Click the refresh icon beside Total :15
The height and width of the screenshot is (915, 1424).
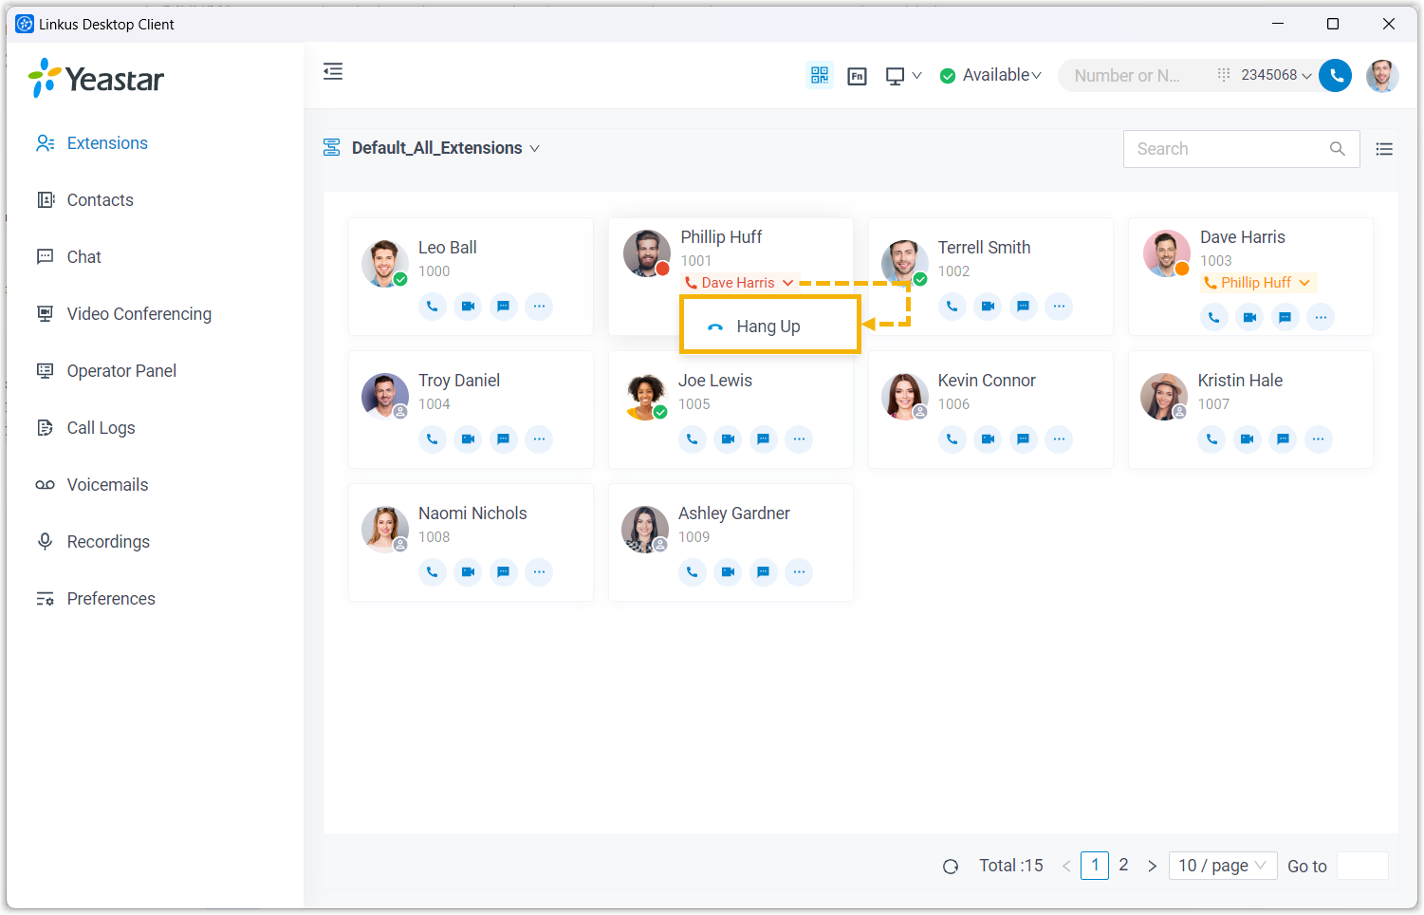(x=951, y=867)
